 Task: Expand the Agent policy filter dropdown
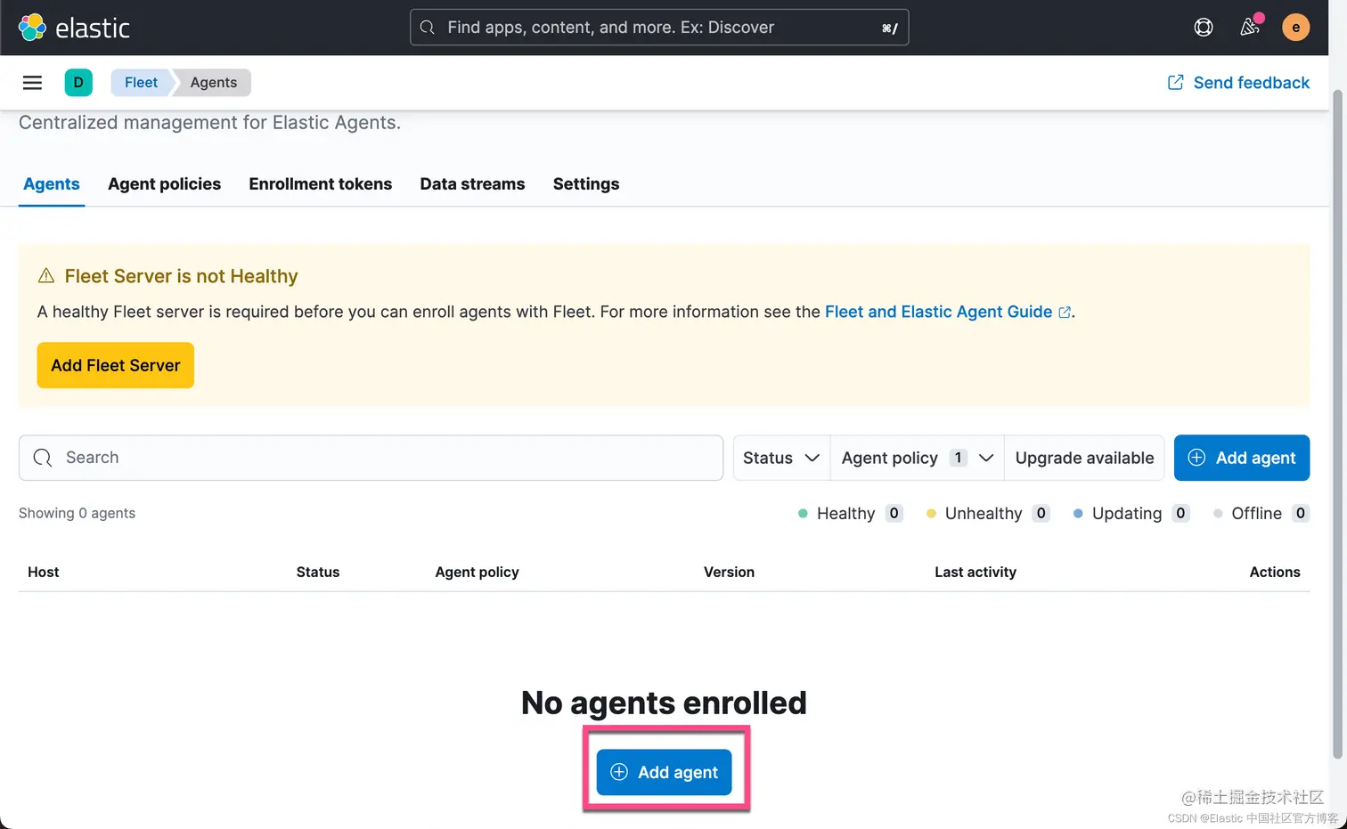pyautogui.click(x=917, y=458)
